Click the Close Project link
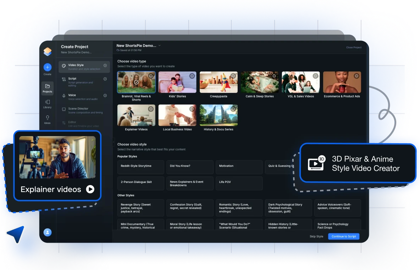The image size is (420, 270). coord(354,47)
